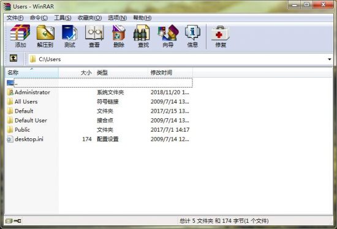Click the 174 size value of desktop.ini
Viewport: 337px width, 229px height.
[x=87, y=139]
